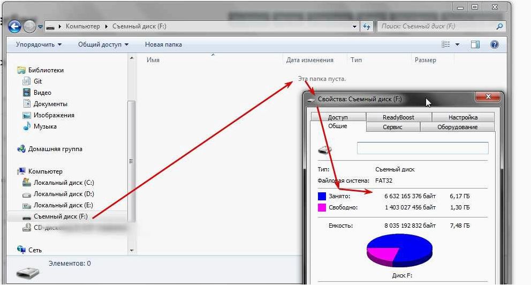Viewport: 531px width, 285px height.
Task: Switch to the Доступ tab
Action: pyautogui.click(x=338, y=117)
